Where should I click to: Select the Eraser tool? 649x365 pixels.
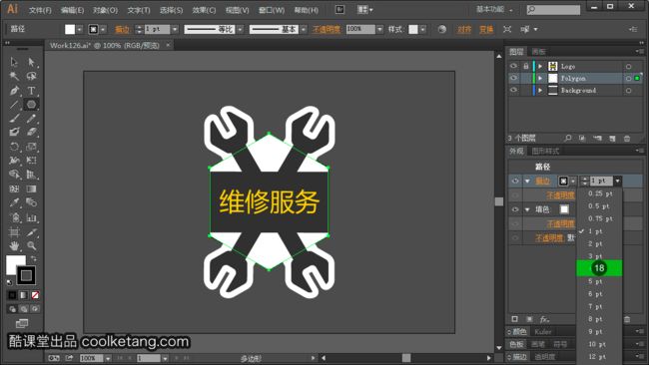pyautogui.click(x=32, y=133)
